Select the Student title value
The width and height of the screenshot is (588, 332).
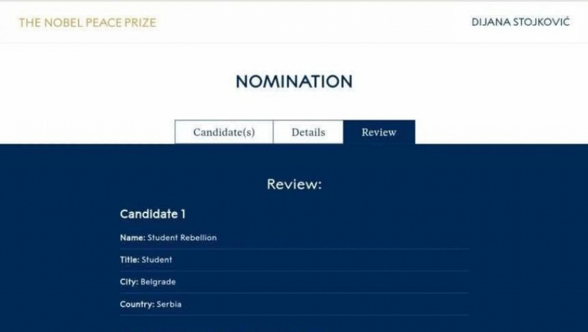coord(157,260)
